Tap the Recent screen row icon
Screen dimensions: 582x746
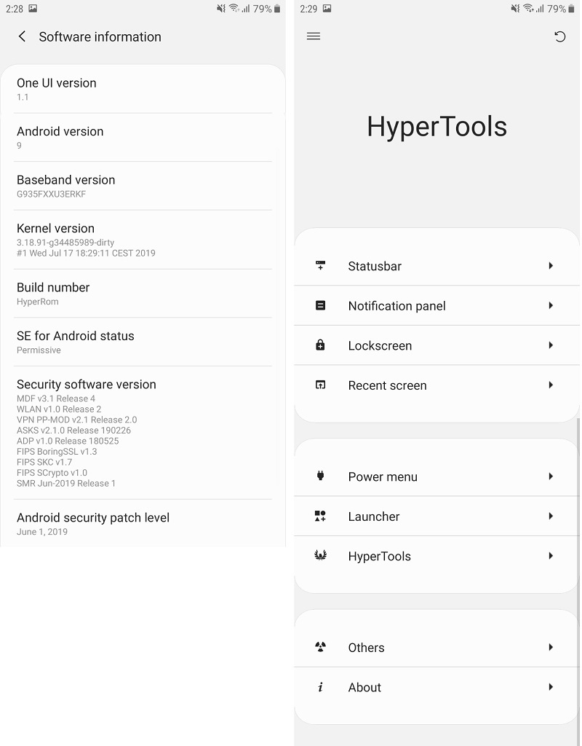(x=320, y=385)
